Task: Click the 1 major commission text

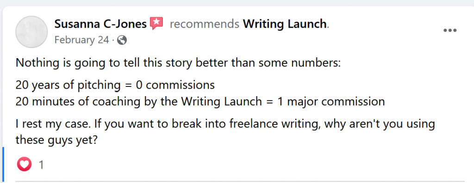Action: (x=331, y=102)
